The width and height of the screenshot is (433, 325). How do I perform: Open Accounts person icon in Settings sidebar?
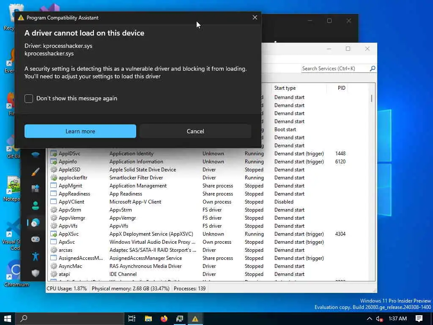[x=36, y=206]
